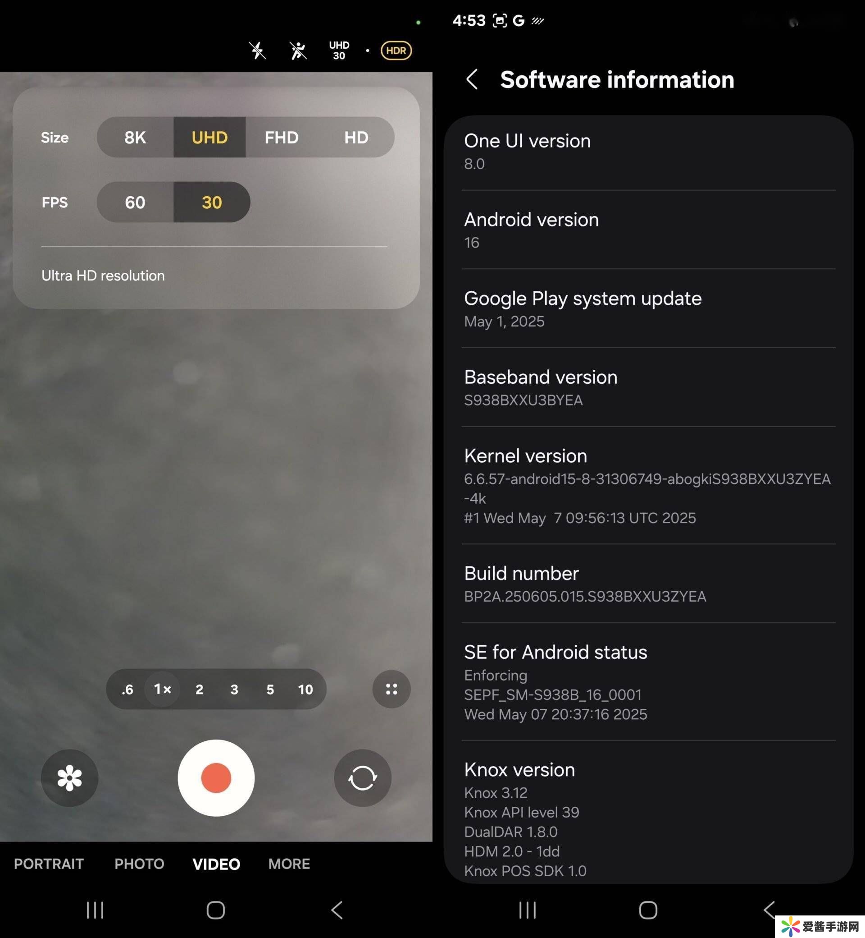865x938 pixels.
Task: Set zoom level to 10
Action: [x=305, y=689]
